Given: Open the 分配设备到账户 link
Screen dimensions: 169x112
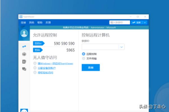Looking at the screenshot, I should (x=47, y=68).
